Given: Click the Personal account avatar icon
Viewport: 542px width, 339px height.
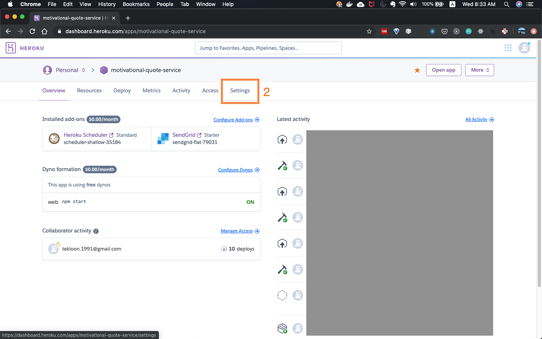Looking at the screenshot, I should point(47,70).
